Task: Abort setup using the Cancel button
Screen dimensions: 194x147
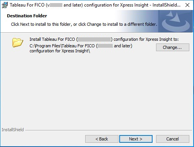Action: pos(173,139)
